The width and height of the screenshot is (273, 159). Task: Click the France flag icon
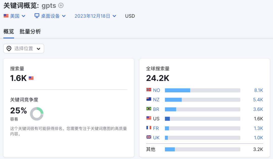[x=149, y=128]
